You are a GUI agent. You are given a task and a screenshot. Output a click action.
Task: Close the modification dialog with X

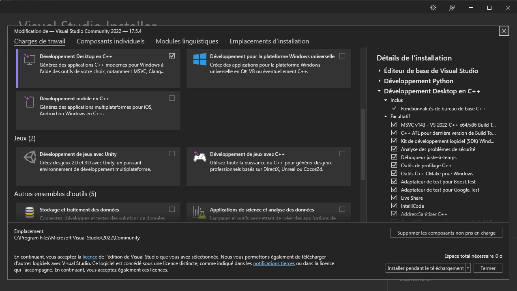click(x=504, y=31)
